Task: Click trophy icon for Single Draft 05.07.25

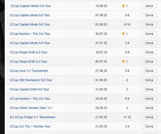Action: 123,62
